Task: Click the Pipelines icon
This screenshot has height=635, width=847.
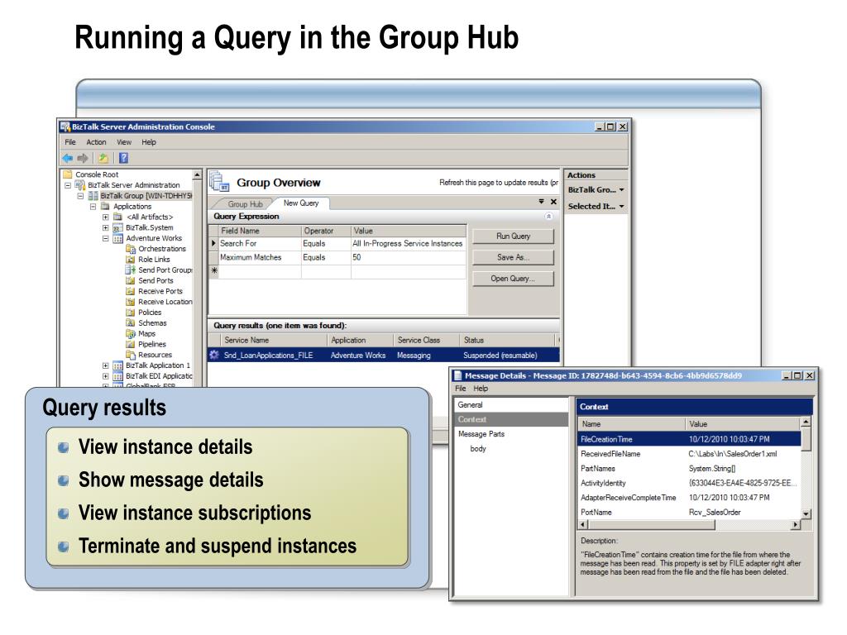Action: click(x=131, y=345)
